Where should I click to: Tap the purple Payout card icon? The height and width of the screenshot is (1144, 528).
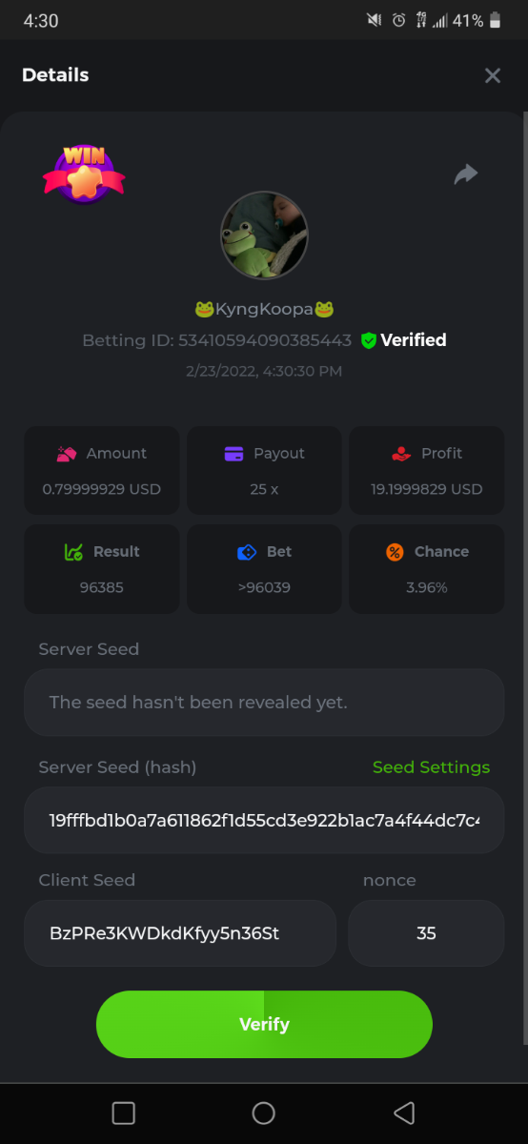coord(234,454)
